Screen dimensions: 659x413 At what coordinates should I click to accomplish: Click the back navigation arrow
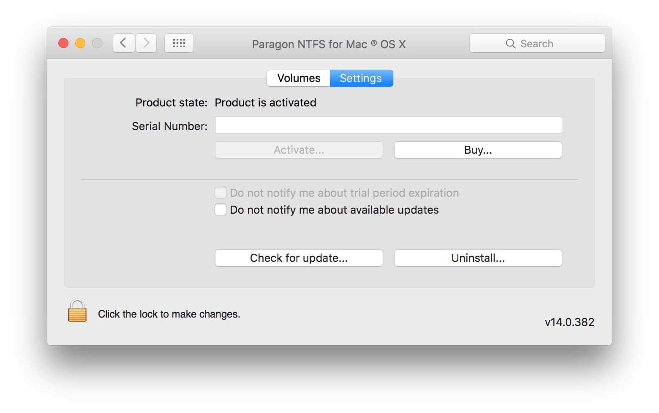124,43
